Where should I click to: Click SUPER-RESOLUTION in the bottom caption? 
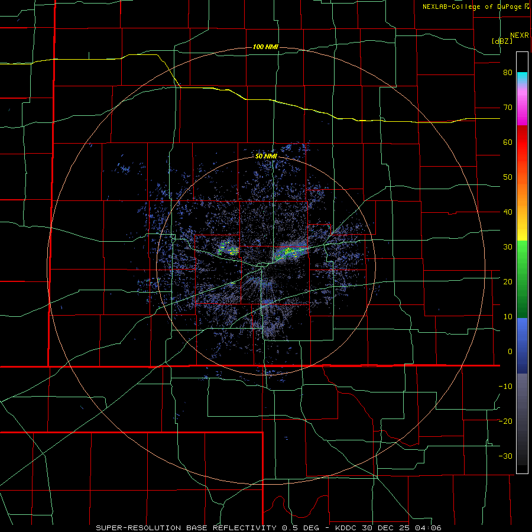point(138,528)
